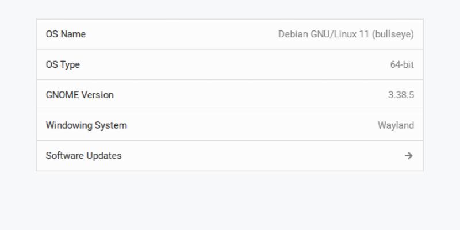
Task: Select the GNOME Version label
Action: click(x=79, y=95)
